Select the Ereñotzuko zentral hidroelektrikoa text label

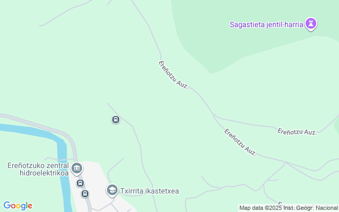click(38, 169)
